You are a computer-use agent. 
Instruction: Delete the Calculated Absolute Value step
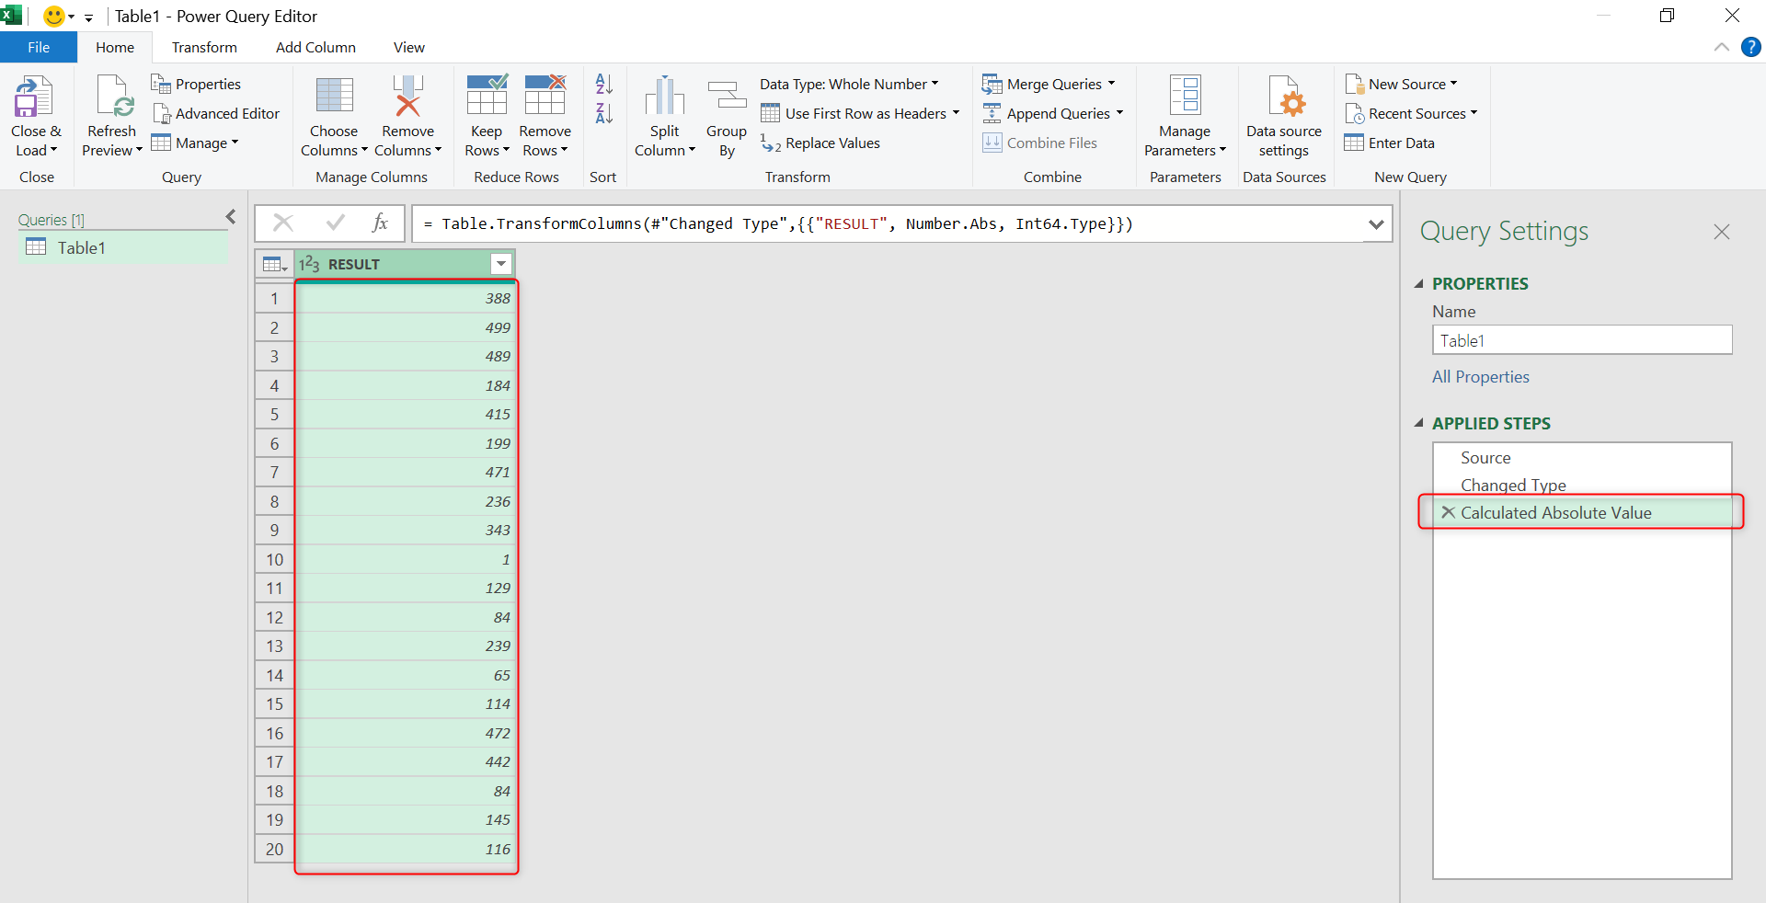coord(1448,512)
